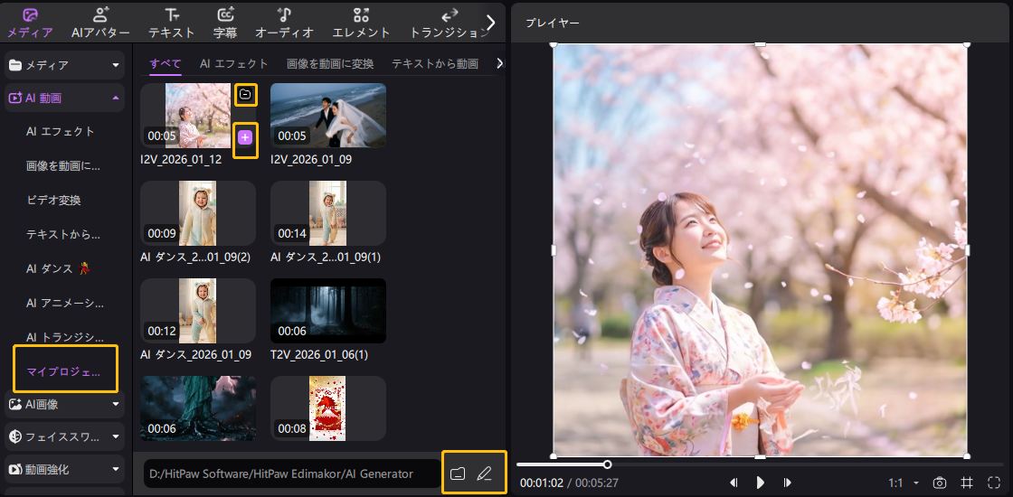
Task: Select the AI ダンス_2...01_09(1) thumbnail
Action: coord(328,213)
